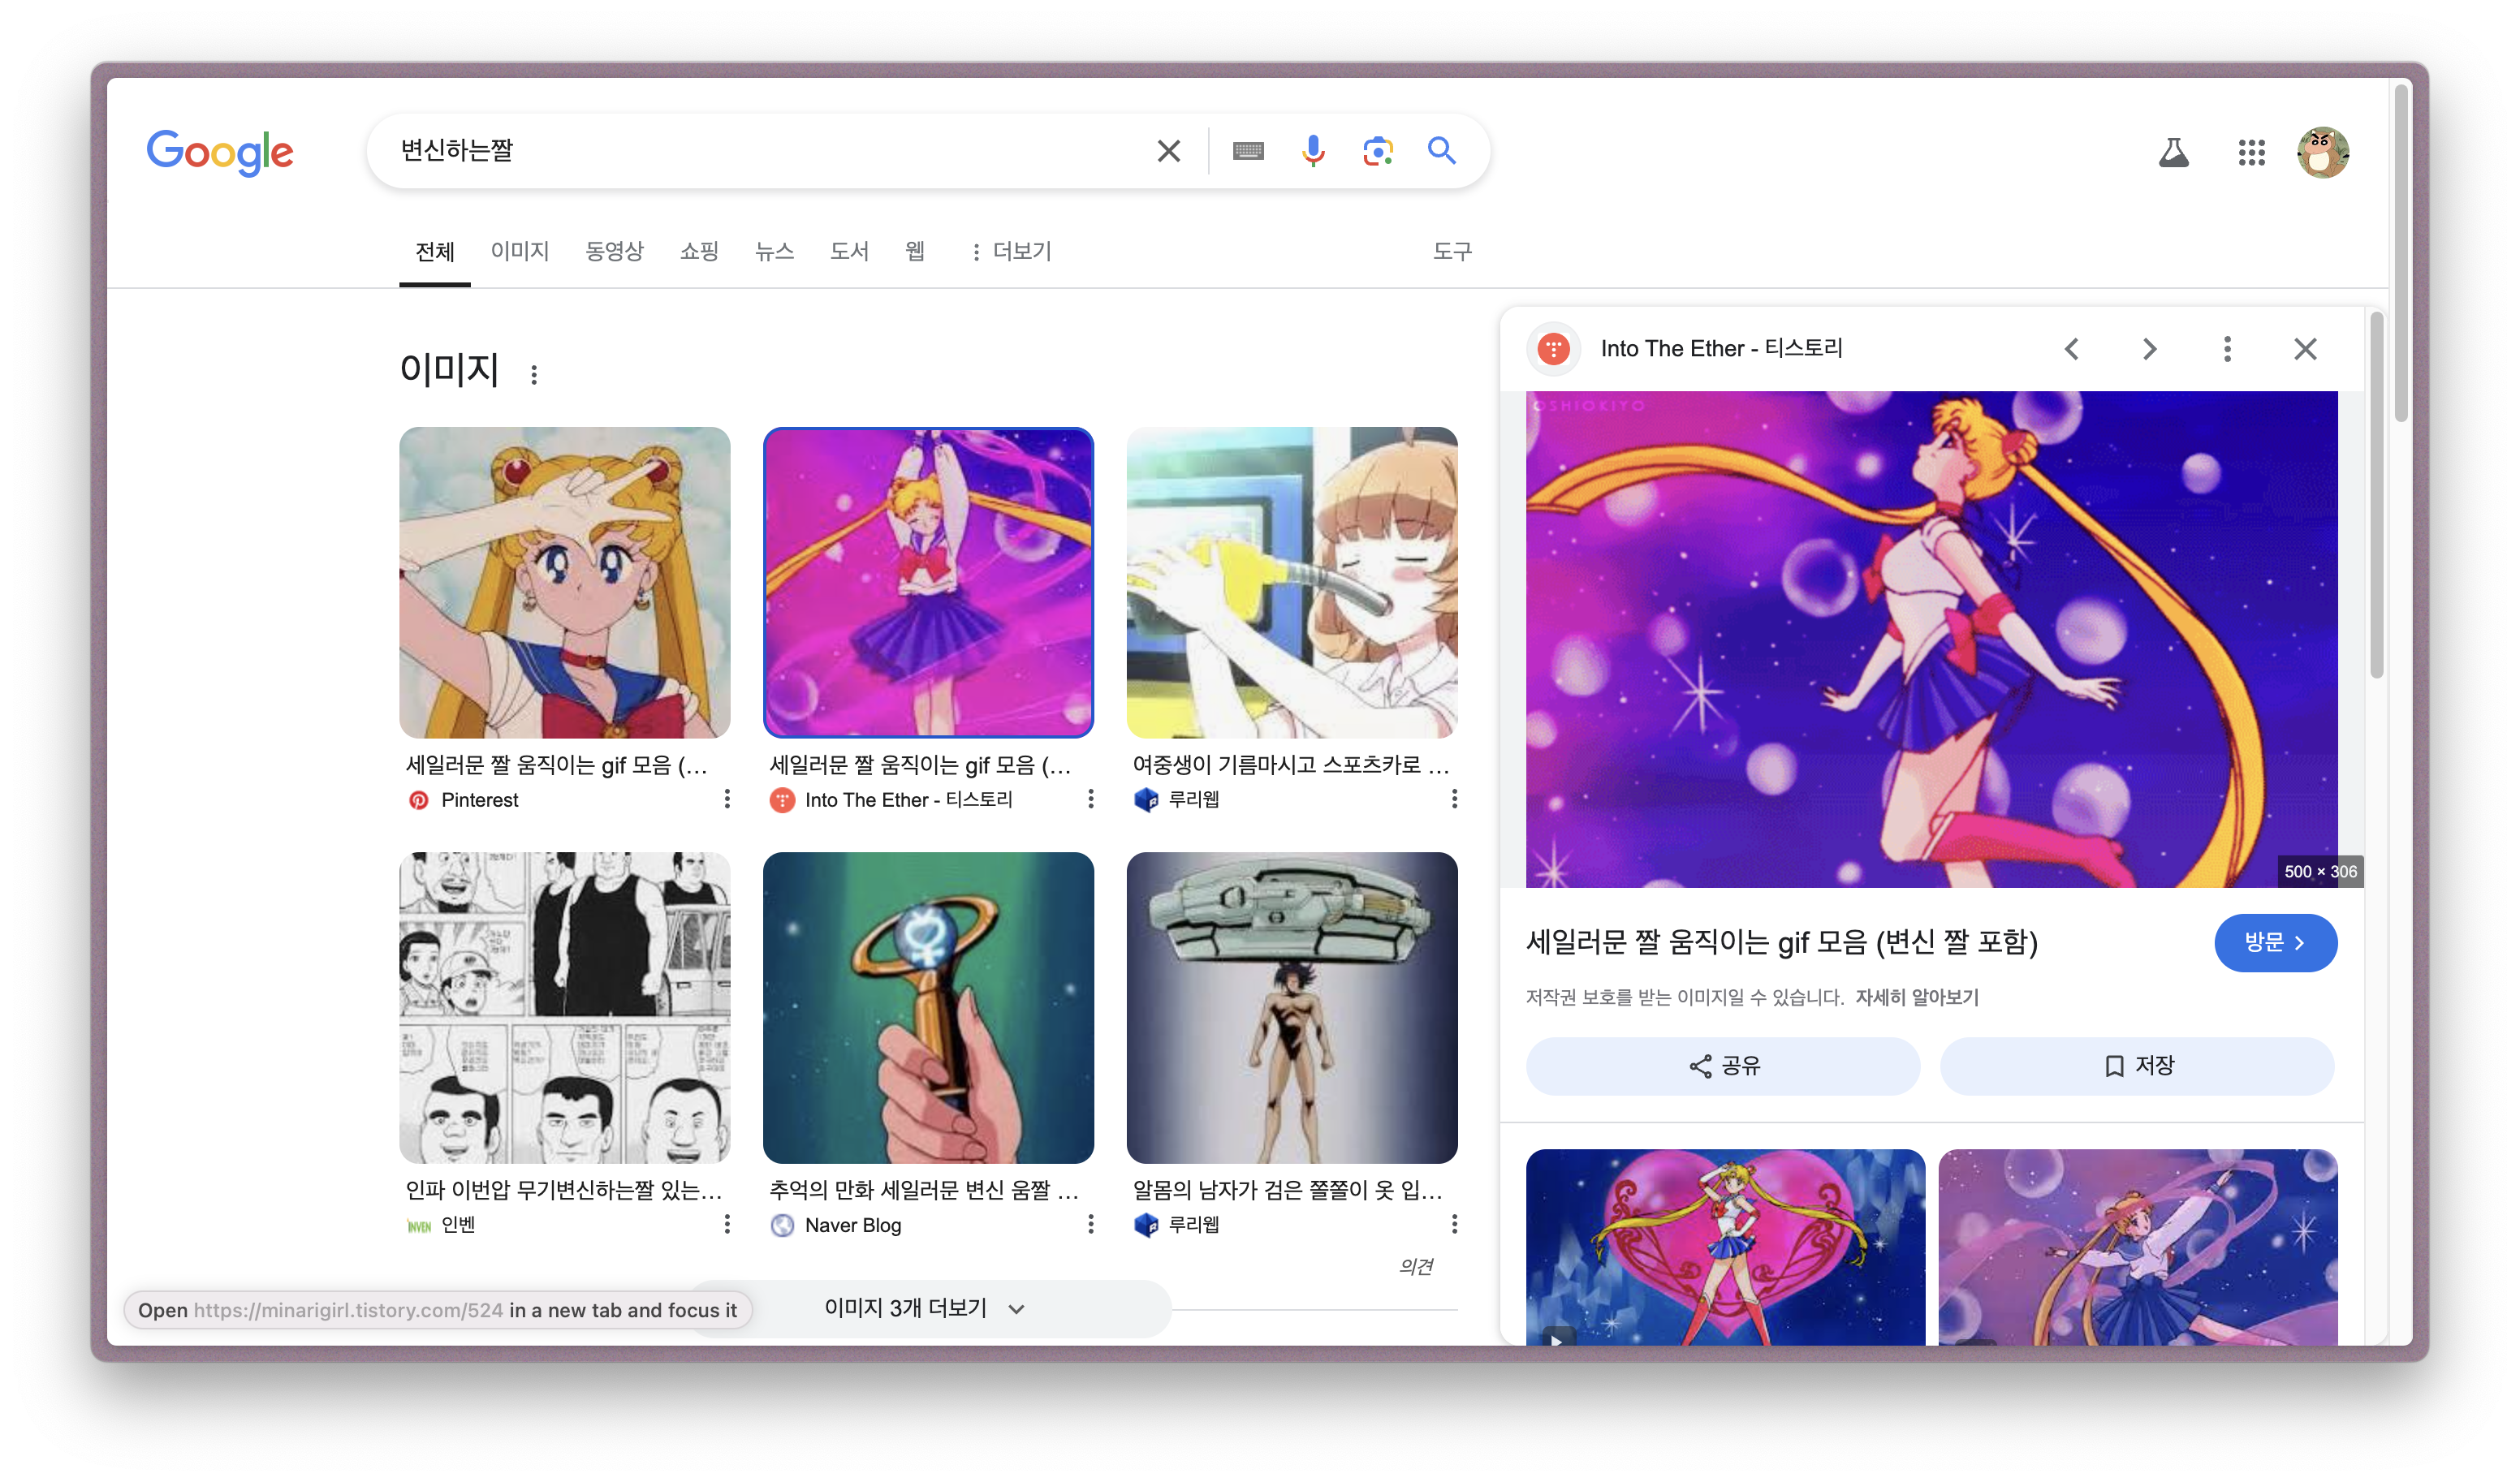This screenshot has height=1482, width=2520.
Task: Switch to the 도서 tab
Action: click(849, 251)
